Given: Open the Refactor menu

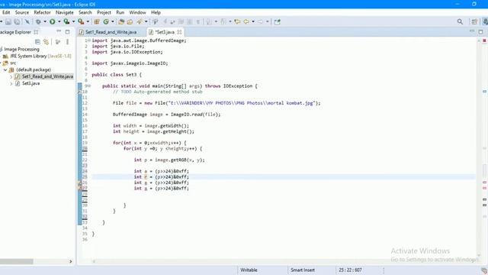Looking at the screenshot, I should 42,12.
